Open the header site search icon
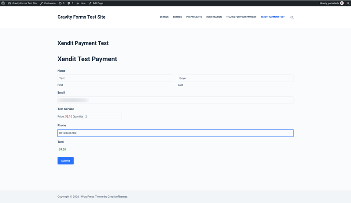This screenshot has height=203, width=351. (292, 17)
